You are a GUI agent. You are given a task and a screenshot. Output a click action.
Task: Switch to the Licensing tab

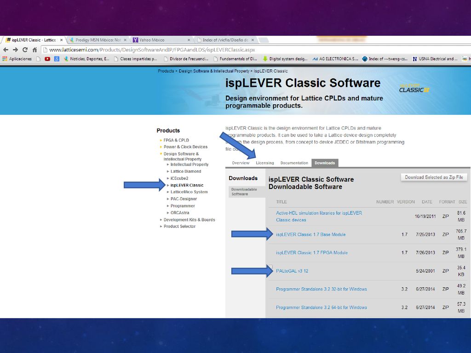(x=264, y=163)
